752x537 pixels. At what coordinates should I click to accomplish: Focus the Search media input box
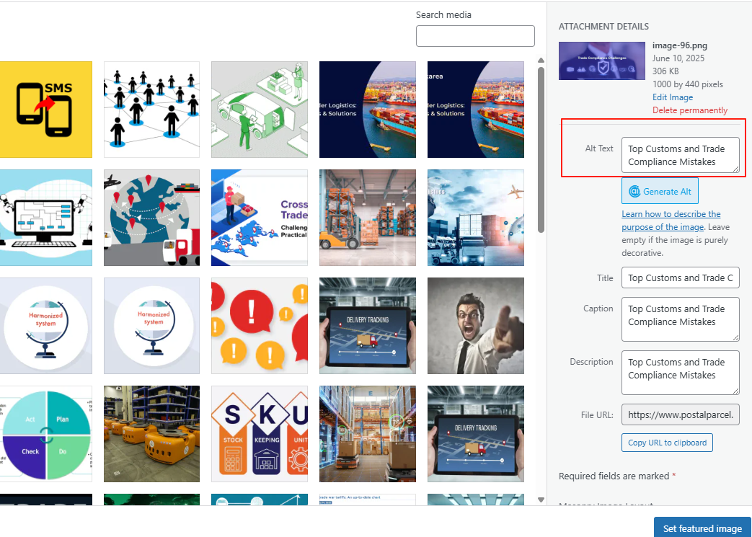tap(475, 36)
